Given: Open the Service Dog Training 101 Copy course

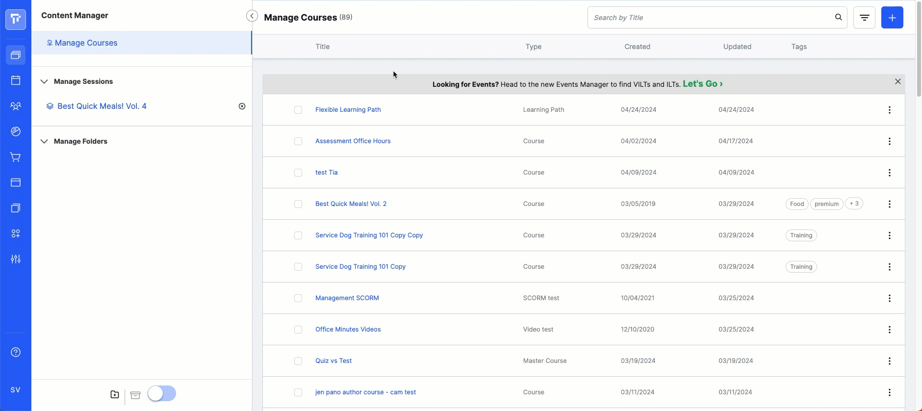Looking at the screenshot, I should click(x=360, y=266).
